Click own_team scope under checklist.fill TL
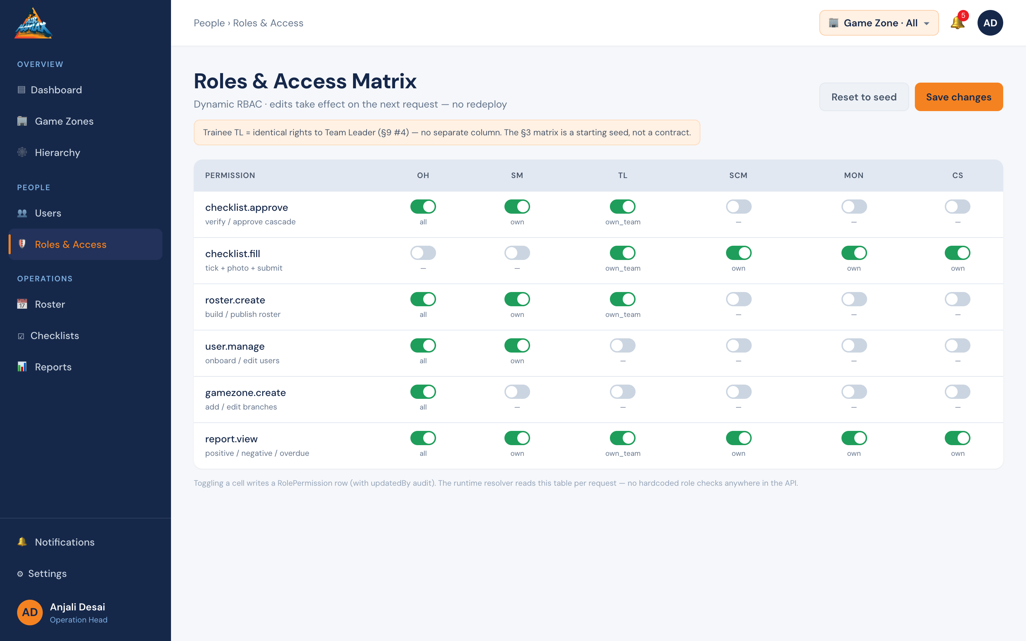Screen dimensions: 1026x641 [622, 269]
